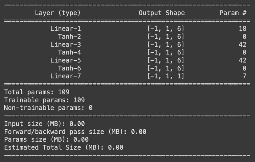Click the "Layer (type)" column header
Viewport: 255px width, 162px height.
pos(58,13)
